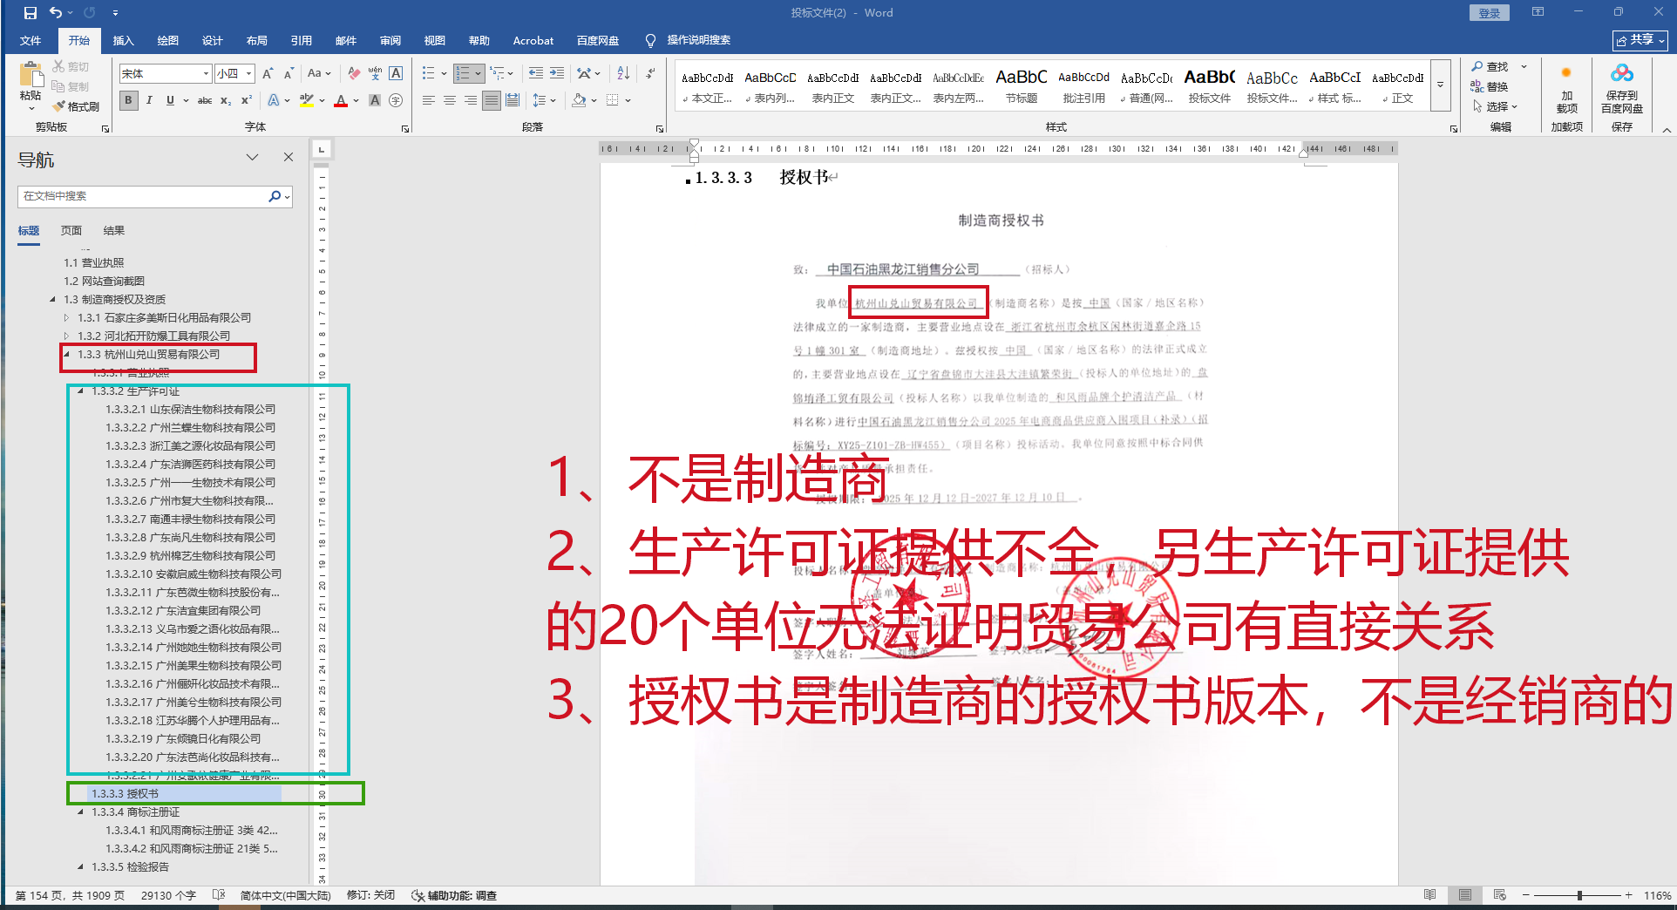Click the 共享 share button
Image resolution: width=1677 pixels, height=910 pixels.
pyautogui.click(x=1640, y=40)
